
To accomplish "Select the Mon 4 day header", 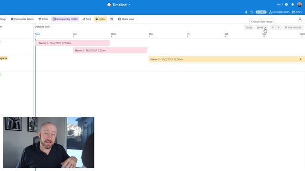I will (x=37, y=35).
